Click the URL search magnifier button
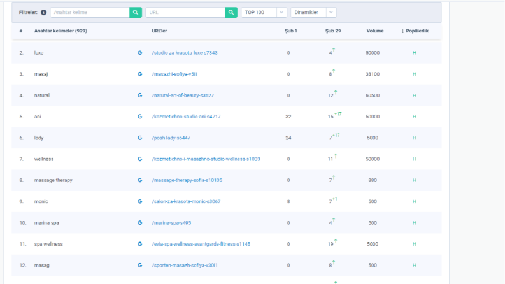The image size is (505, 284). [231, 12]
